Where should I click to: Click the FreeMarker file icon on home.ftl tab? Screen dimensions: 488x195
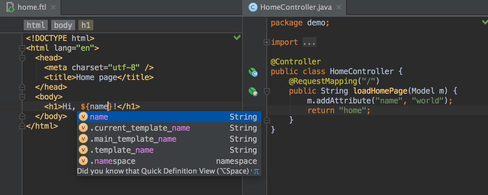(x=10, y=6)
